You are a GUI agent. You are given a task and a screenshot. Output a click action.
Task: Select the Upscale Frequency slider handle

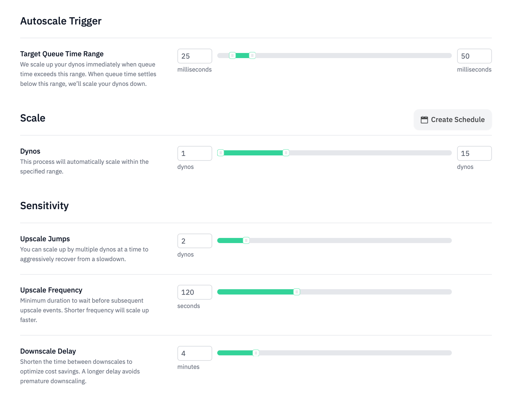[297, 292]
